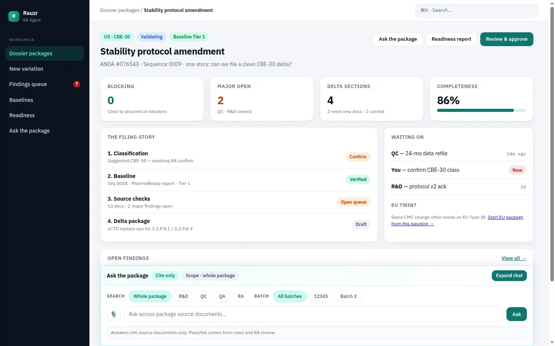Submit question with the Ask button
This screenshot has height=346, width=555.
[x=516, y=314]
